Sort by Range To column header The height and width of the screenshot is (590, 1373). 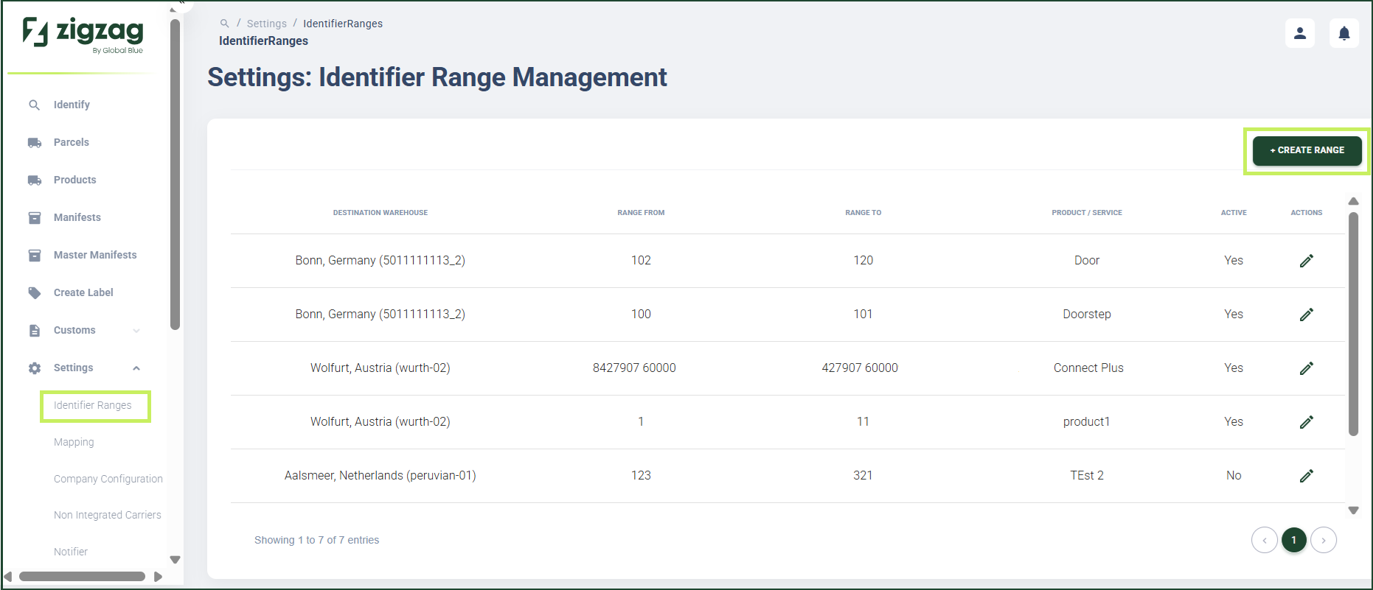click(863, 213)
